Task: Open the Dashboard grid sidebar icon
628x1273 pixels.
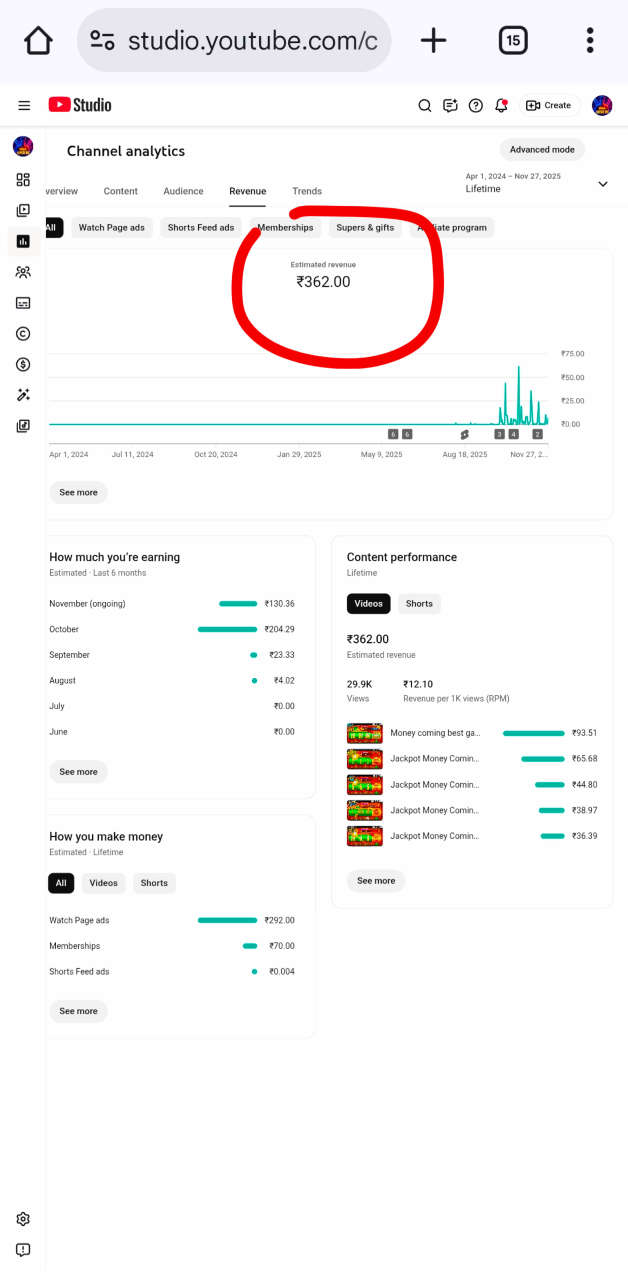Action: pyautogui.click(x=23, y=180)
